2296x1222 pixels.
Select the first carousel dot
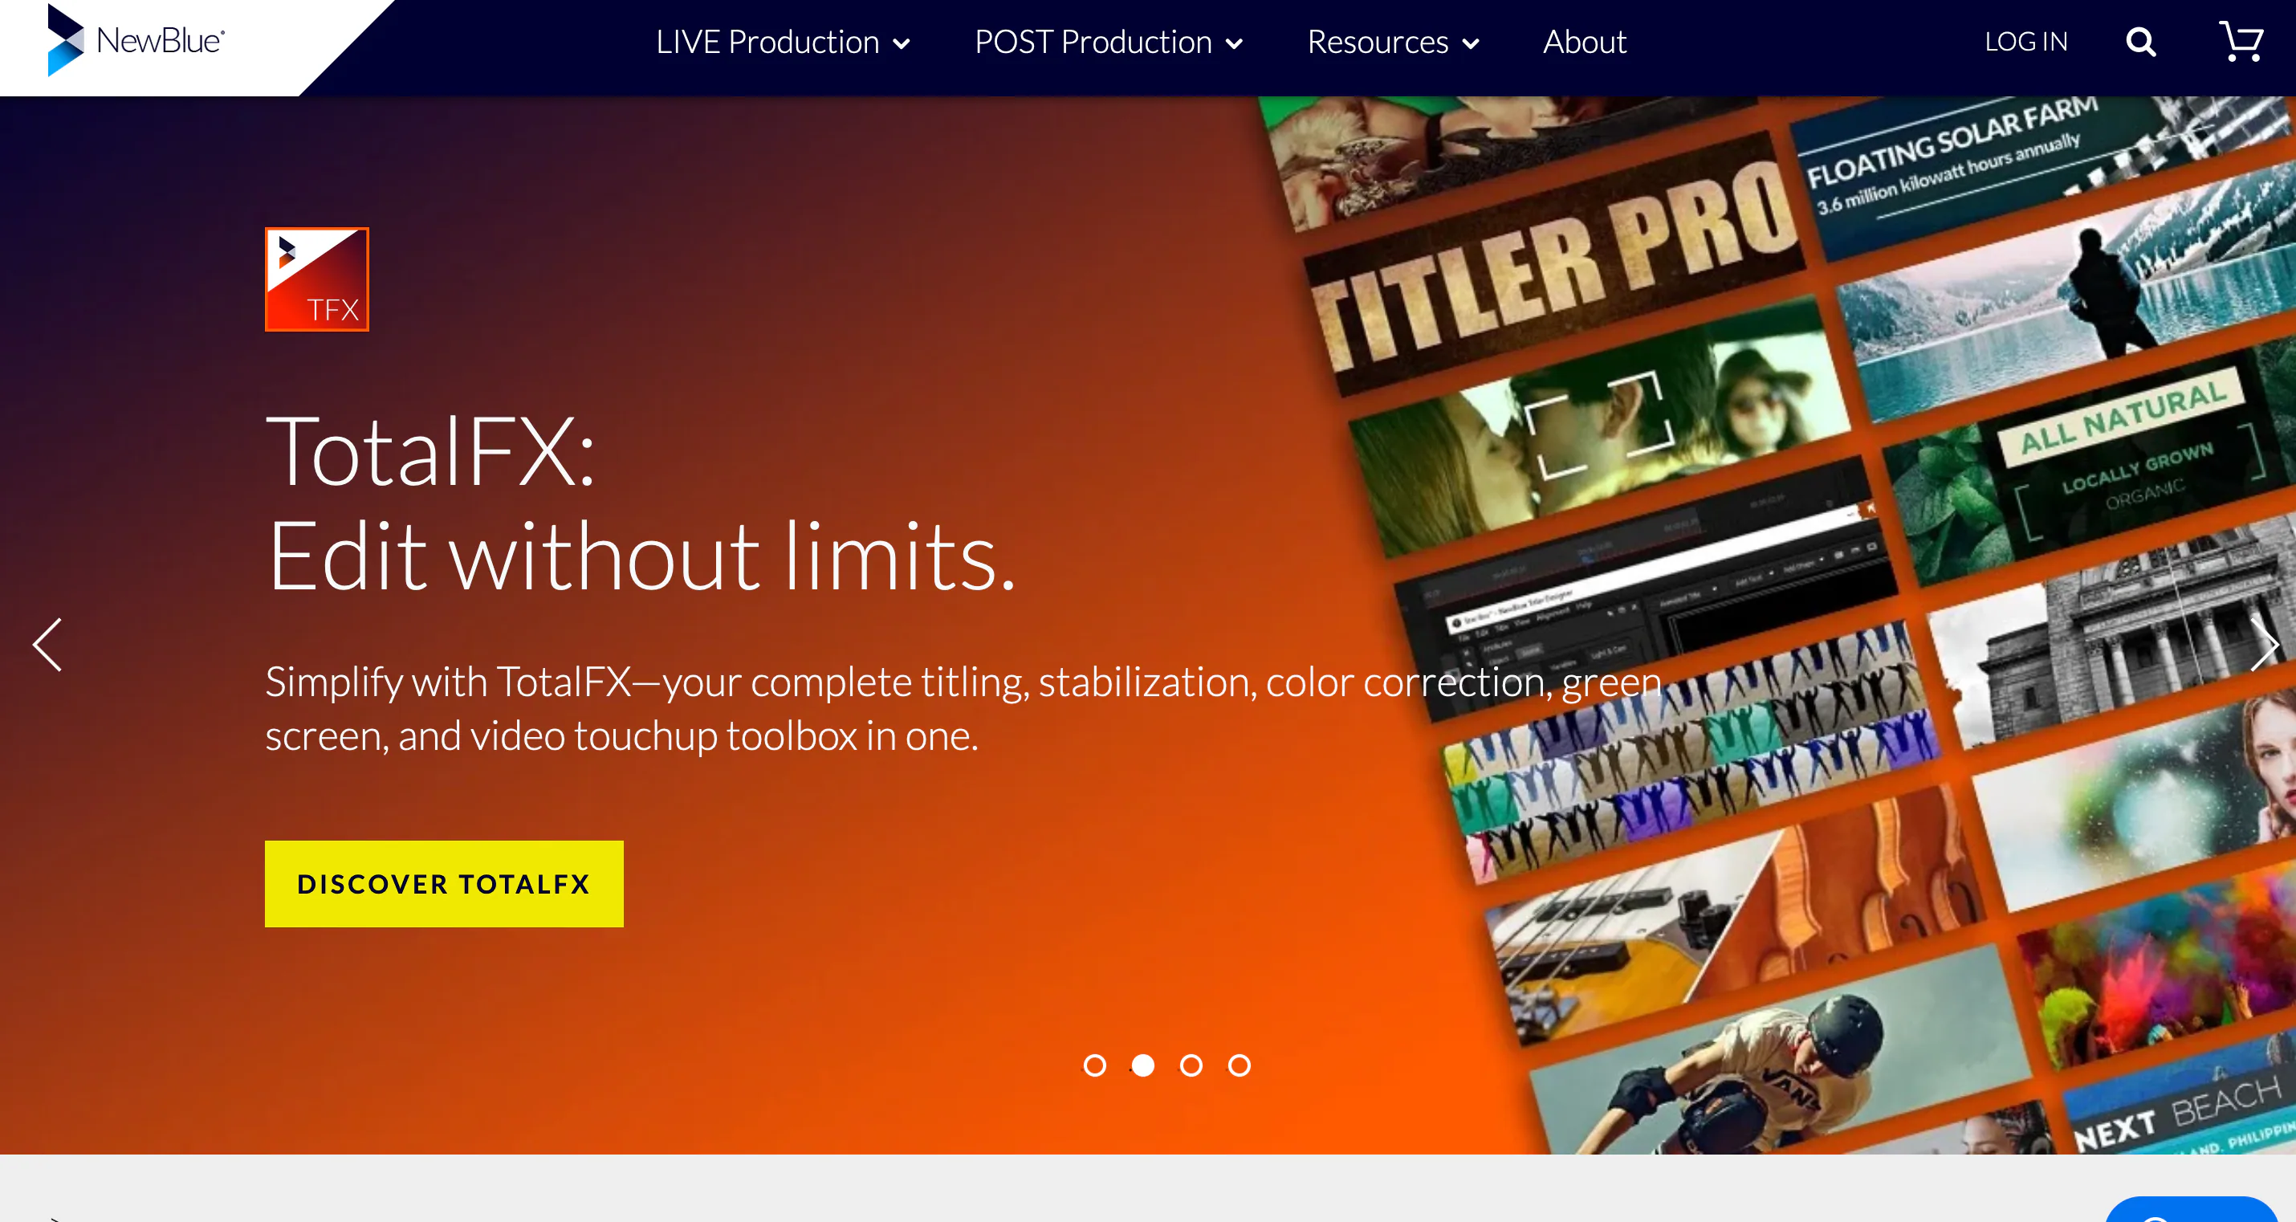coord(1094,1065)
